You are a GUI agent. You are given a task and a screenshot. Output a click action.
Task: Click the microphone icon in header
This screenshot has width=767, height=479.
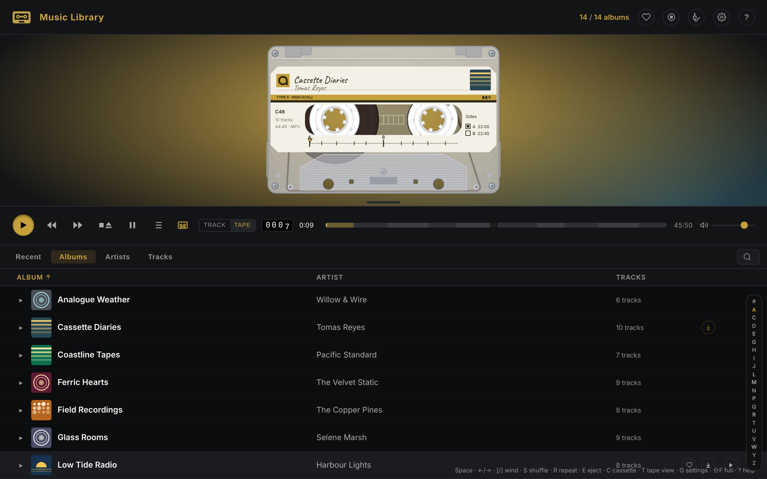[x=696, y=17]
